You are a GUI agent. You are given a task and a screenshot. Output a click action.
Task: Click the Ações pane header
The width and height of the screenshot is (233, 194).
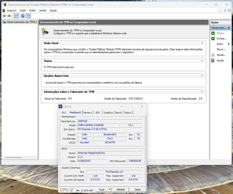point(220,22)
